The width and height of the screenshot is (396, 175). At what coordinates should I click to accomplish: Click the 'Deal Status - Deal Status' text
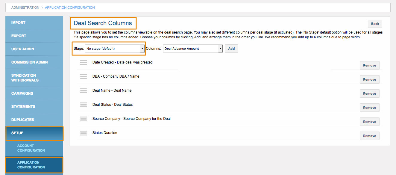click(113, 105)
